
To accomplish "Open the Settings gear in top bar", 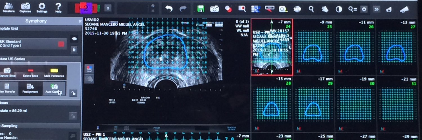I will 42,8.
